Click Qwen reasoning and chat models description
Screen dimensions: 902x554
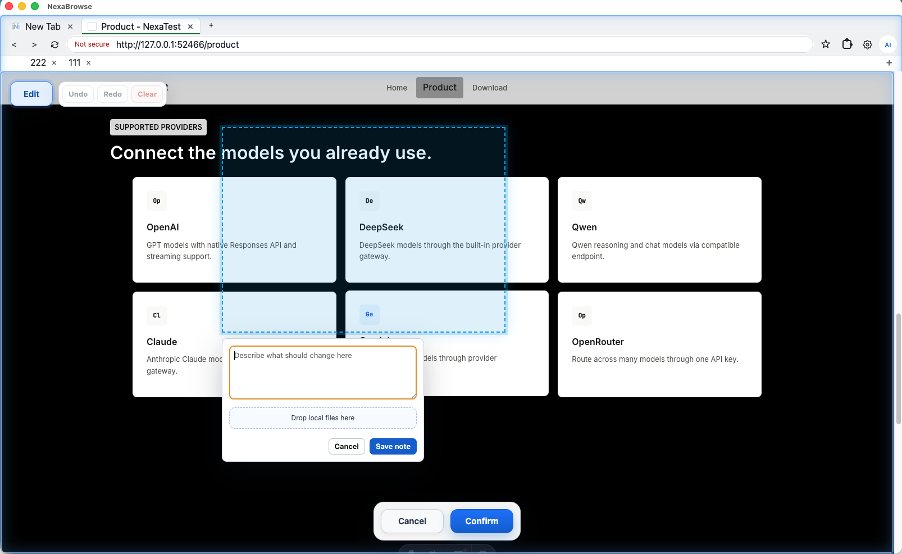click(x=655, y=251)
